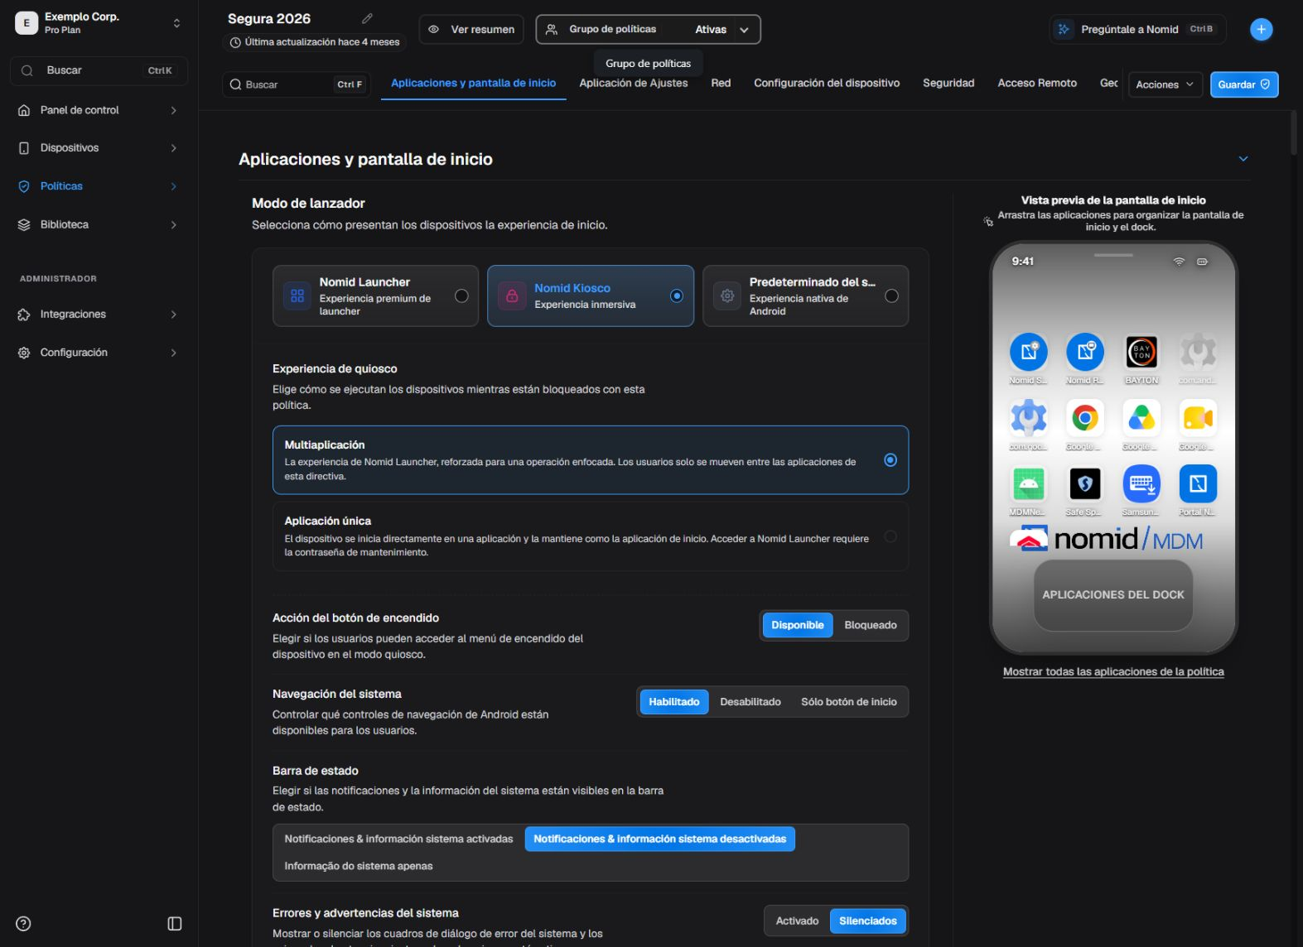This screenshot has width=1303, height=947.
Task: Expand the Exemplo Corp. workspace switcher
Action: (176, 23)
